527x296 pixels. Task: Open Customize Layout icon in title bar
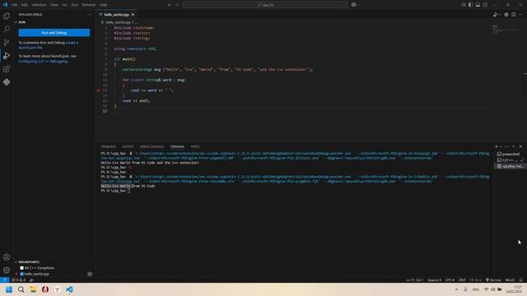pyautogui.click(x=463, y=5)
